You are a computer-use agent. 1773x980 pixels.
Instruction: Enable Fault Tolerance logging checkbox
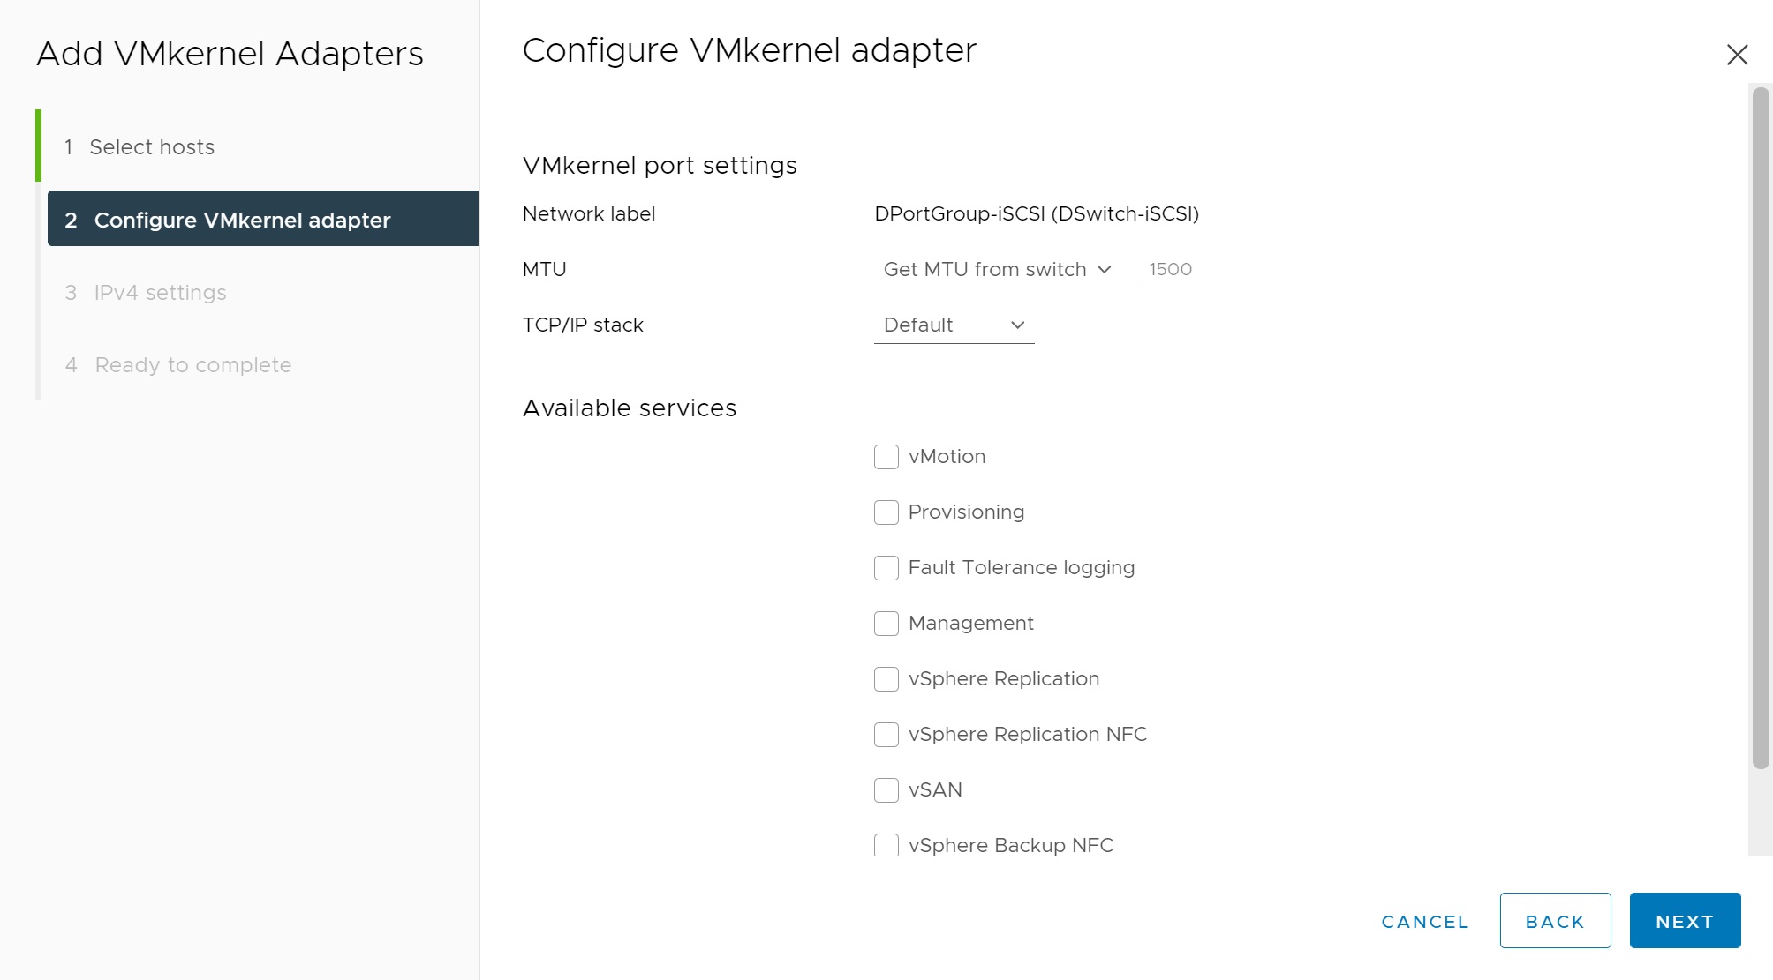click(x=886, y=568)
